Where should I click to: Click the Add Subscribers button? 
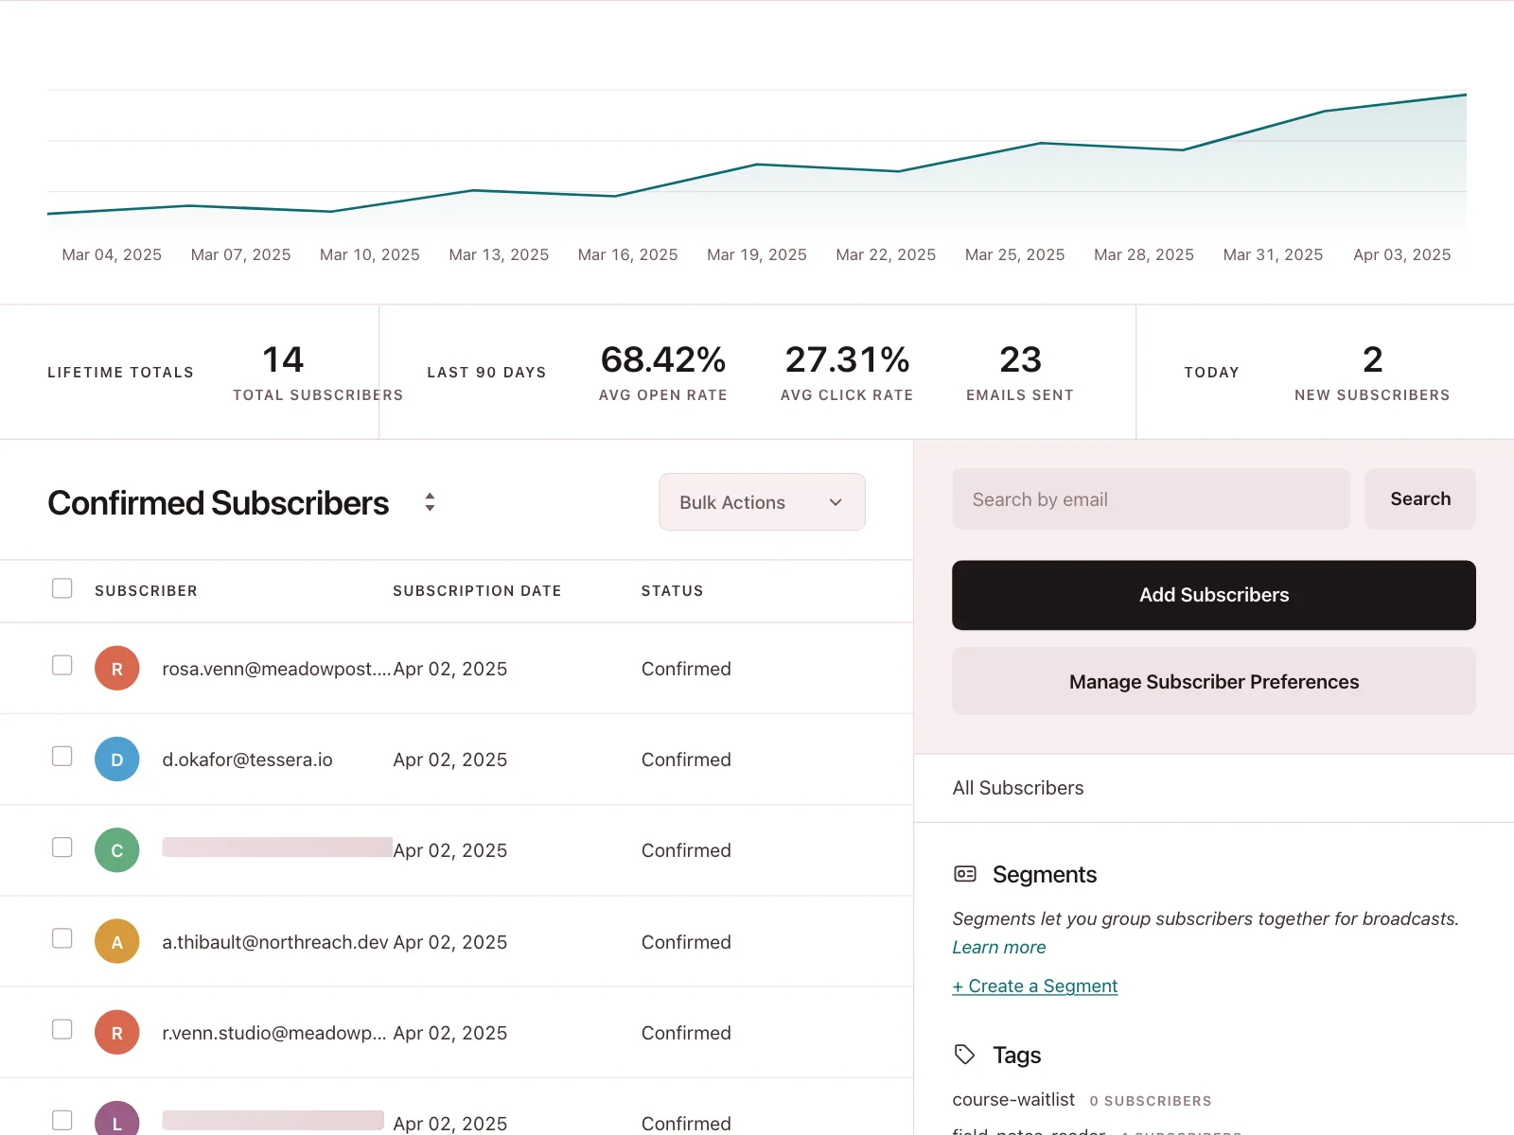pos(1214,595)
